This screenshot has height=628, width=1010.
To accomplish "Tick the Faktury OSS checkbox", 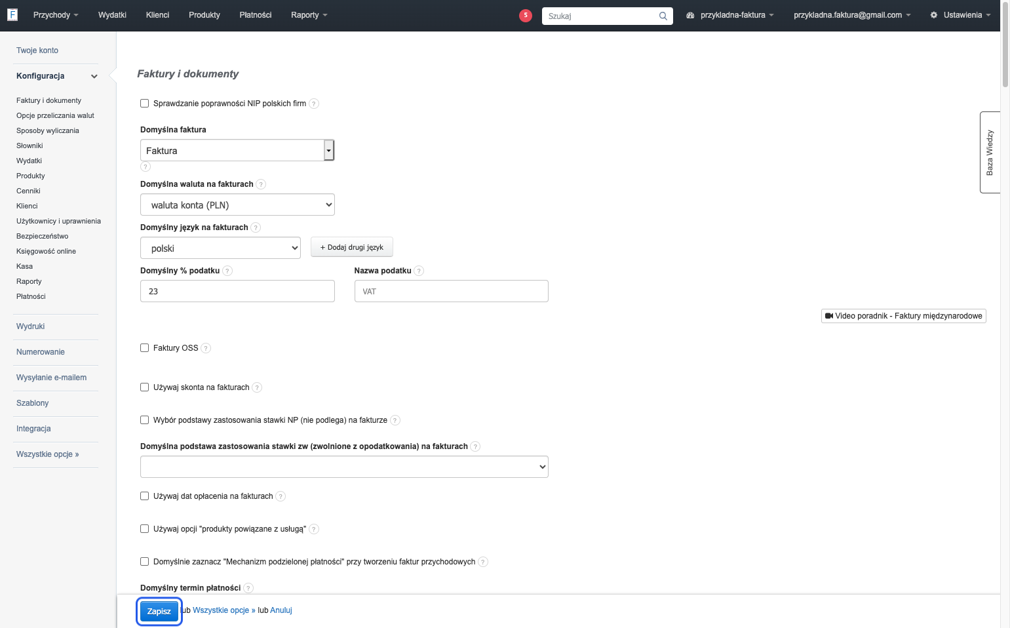I will tap(145, 348).
